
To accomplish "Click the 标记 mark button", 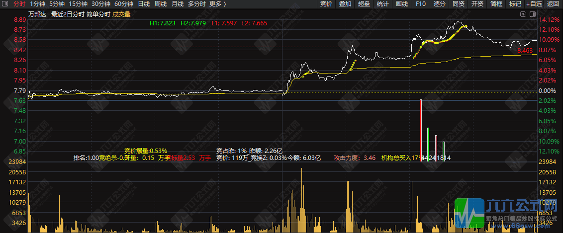I will [515, 4].
